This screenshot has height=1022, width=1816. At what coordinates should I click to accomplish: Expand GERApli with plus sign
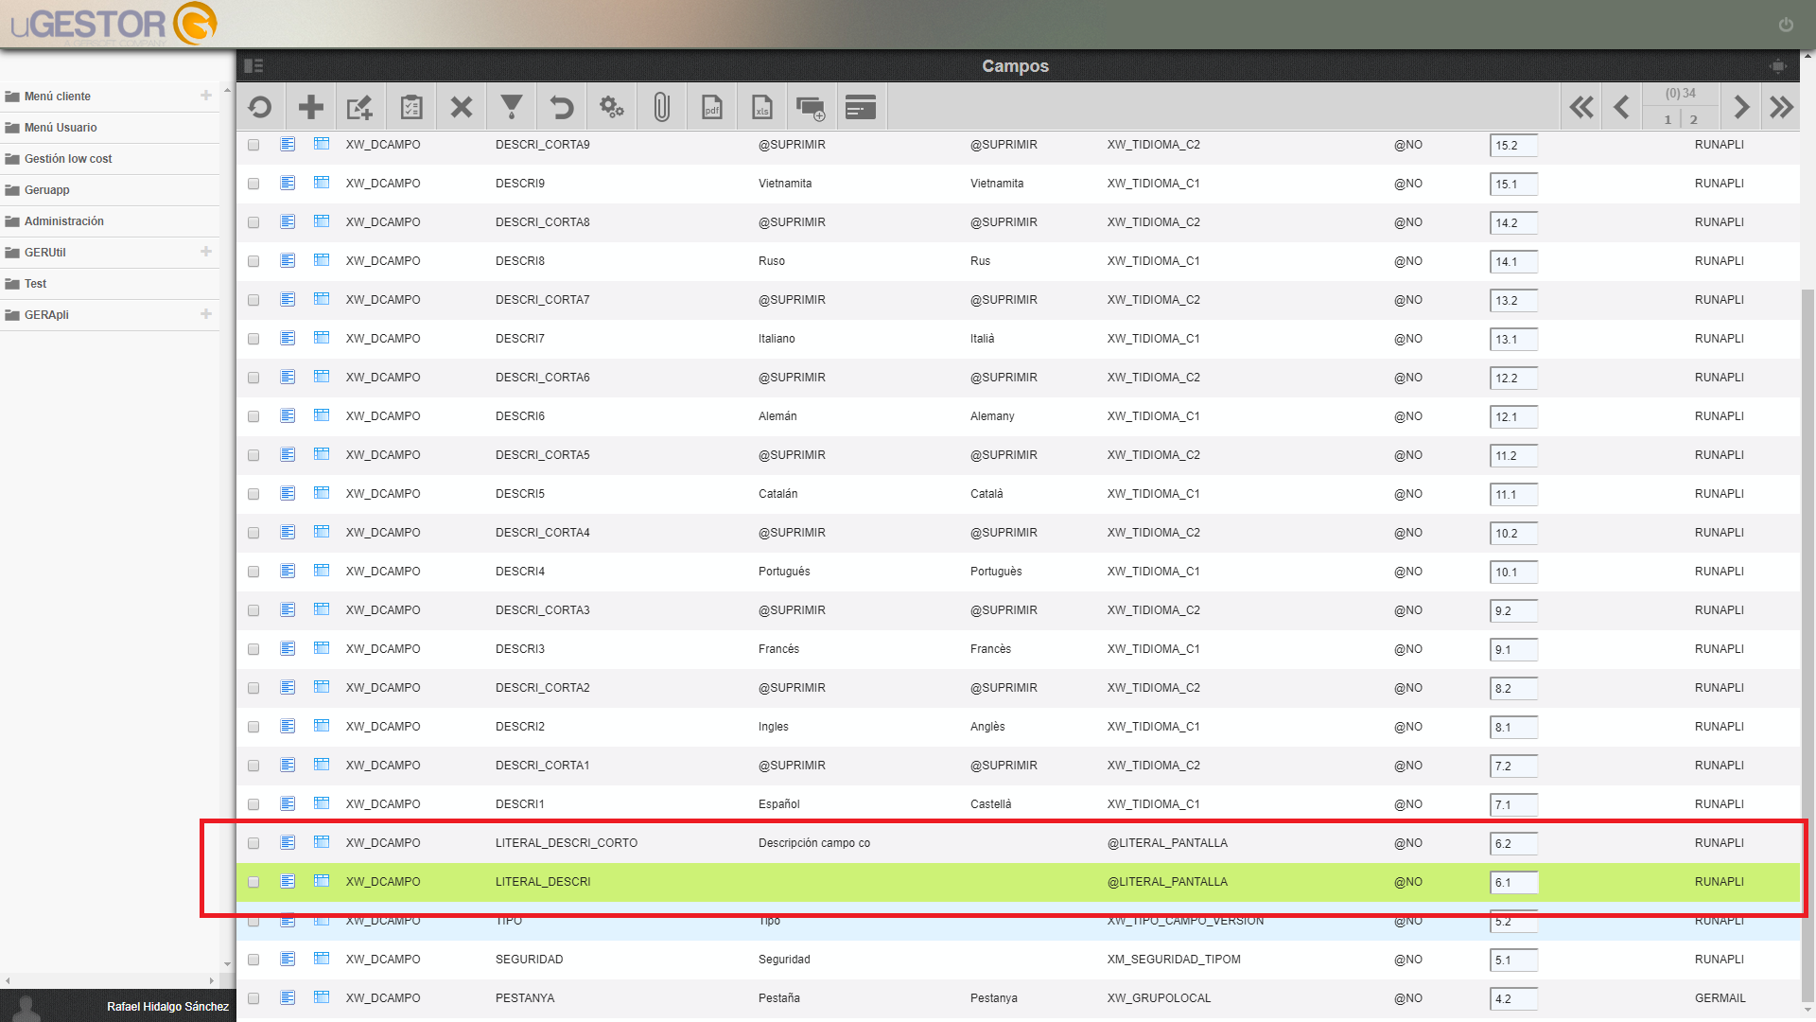tap(206, 314)
